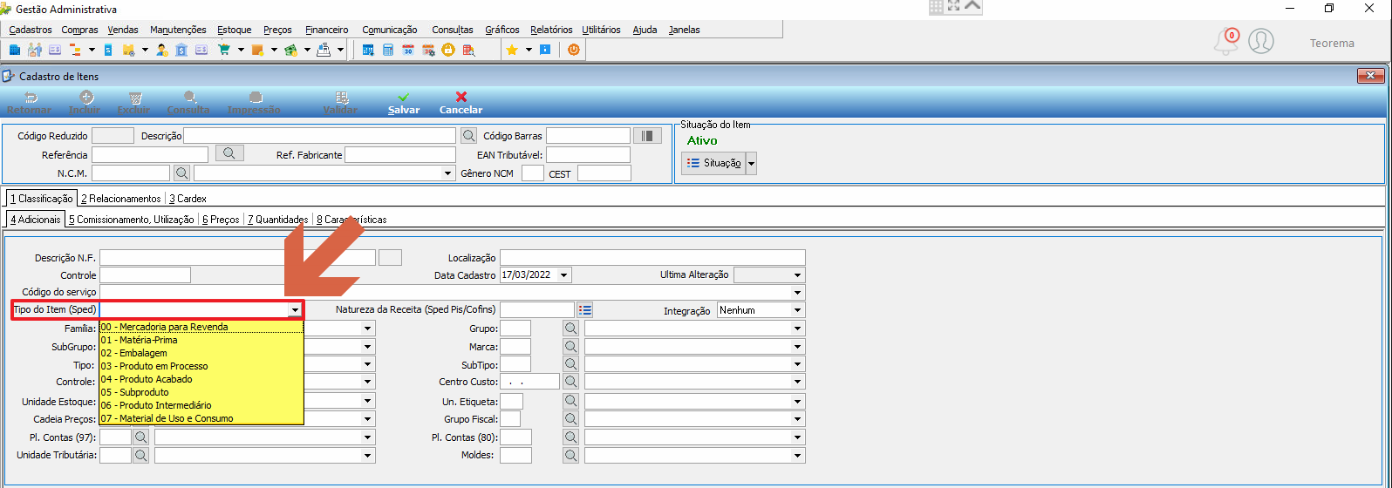
Task: Click the calculator icon in the main toolbar
Action: point(388,50)
